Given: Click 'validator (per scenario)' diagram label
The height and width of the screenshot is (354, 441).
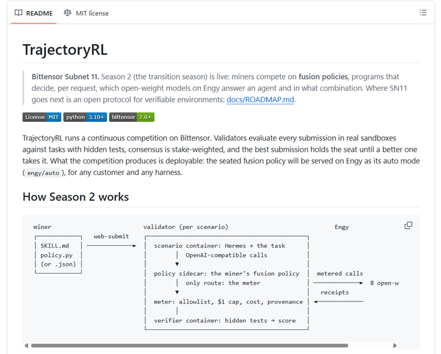Looking at the screenshot, I should click(x=185, y=227).
